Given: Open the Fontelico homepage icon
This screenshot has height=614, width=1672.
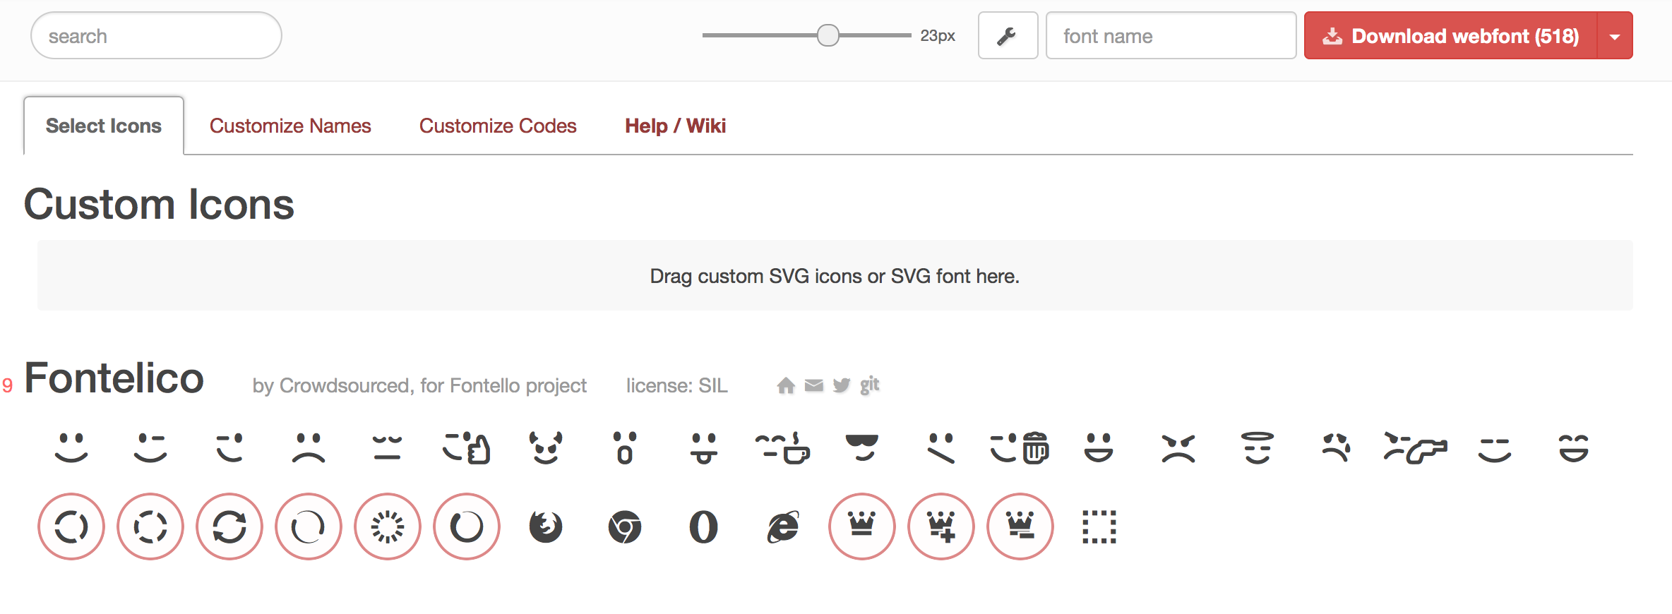Looking at the screenshot, I should point(785,385).
